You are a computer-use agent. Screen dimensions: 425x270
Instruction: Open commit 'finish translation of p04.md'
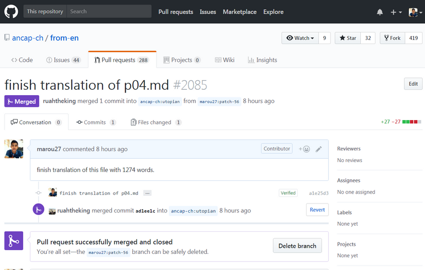(x=99, y=193)
